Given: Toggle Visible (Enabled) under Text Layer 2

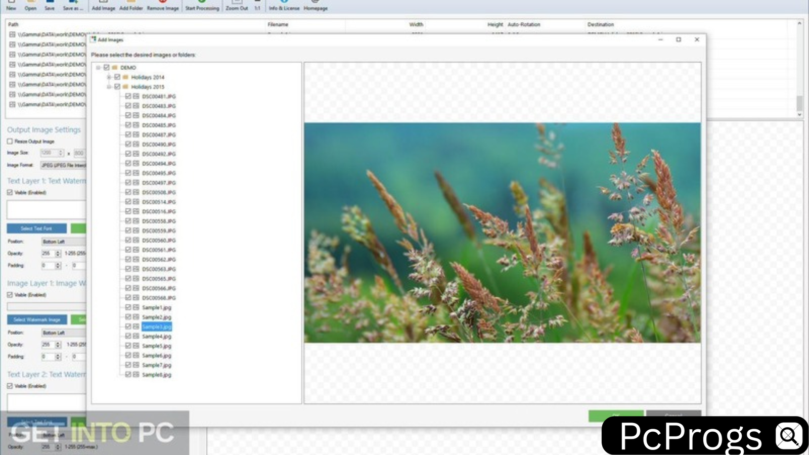Looking at the screenshot, I should (10, 386).
